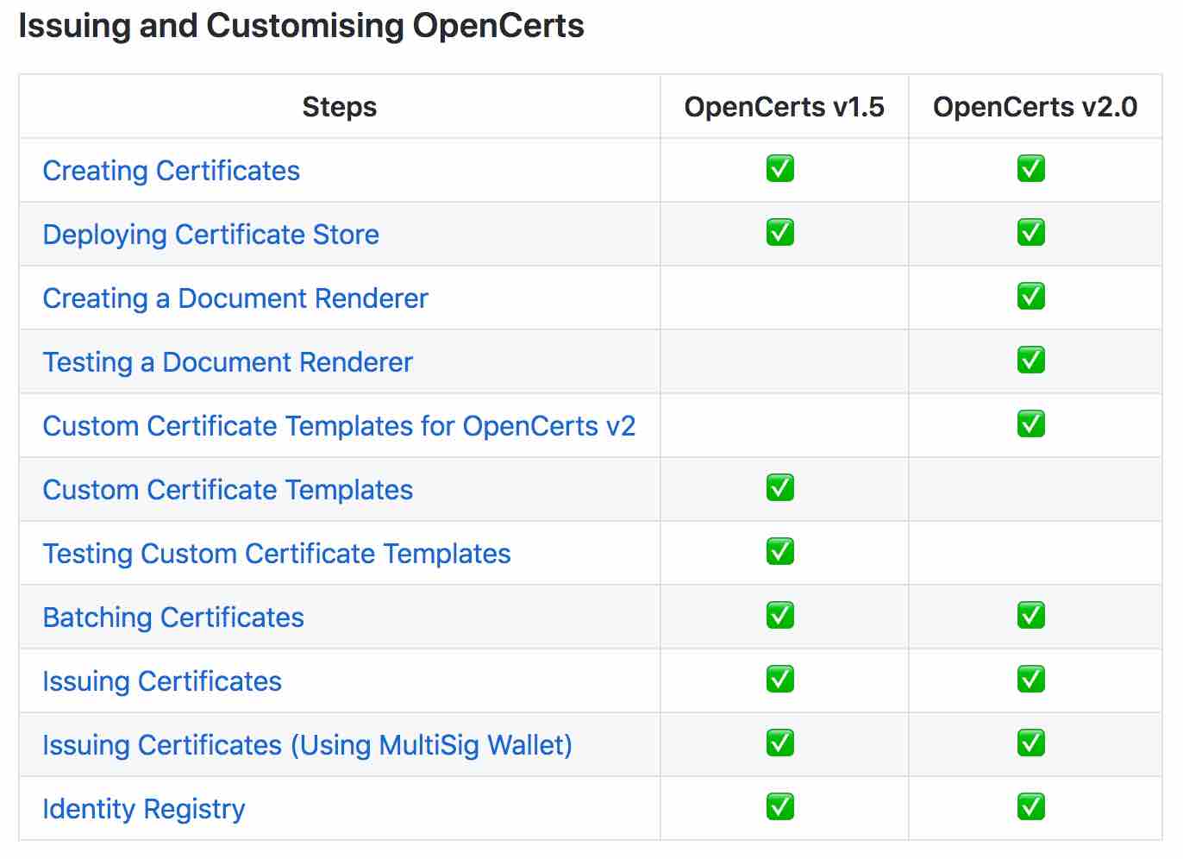Click the v2.0 checkmark for Testing a Document Renderer
This screenshot has height=859, width=1183.
coord(1032,360)
